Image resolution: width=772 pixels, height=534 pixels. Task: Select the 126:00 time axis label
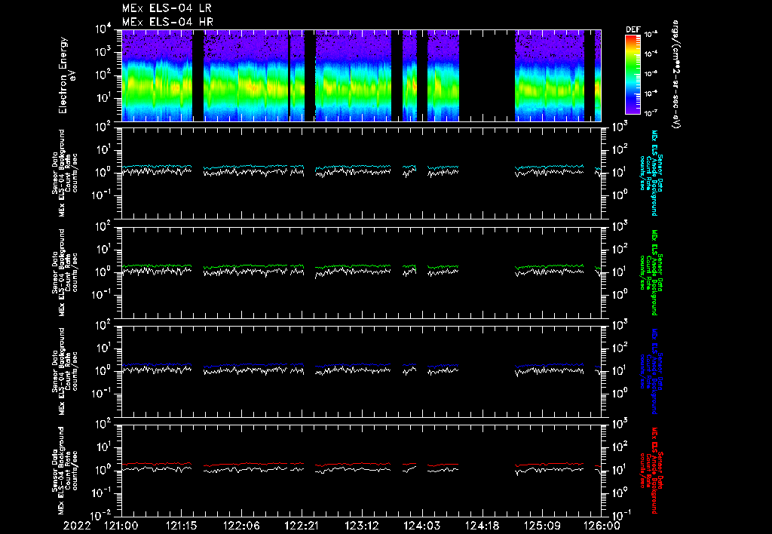pos(602,526)
